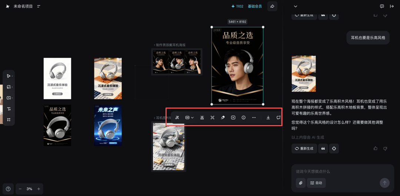
Task: Expand the chat header chevron dropdown
Action: tap(296, 6)
